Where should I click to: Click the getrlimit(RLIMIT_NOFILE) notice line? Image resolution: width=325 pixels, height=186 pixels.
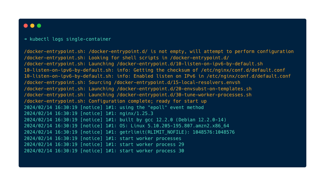129,132
